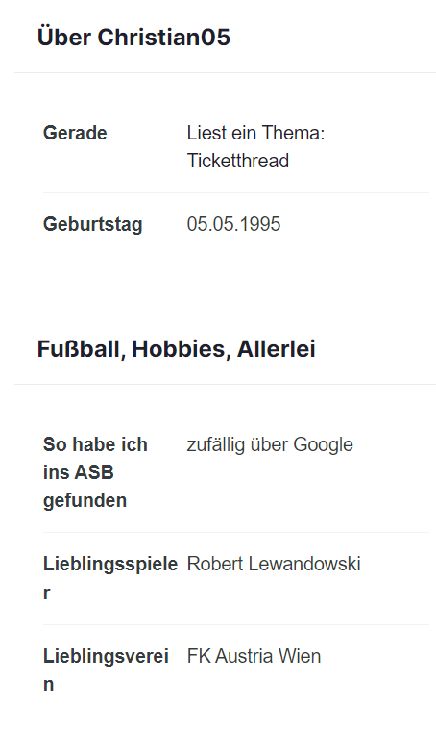Select FK Austria Wien value
This screenshot has height=733, width=436.
pos(254,656)
